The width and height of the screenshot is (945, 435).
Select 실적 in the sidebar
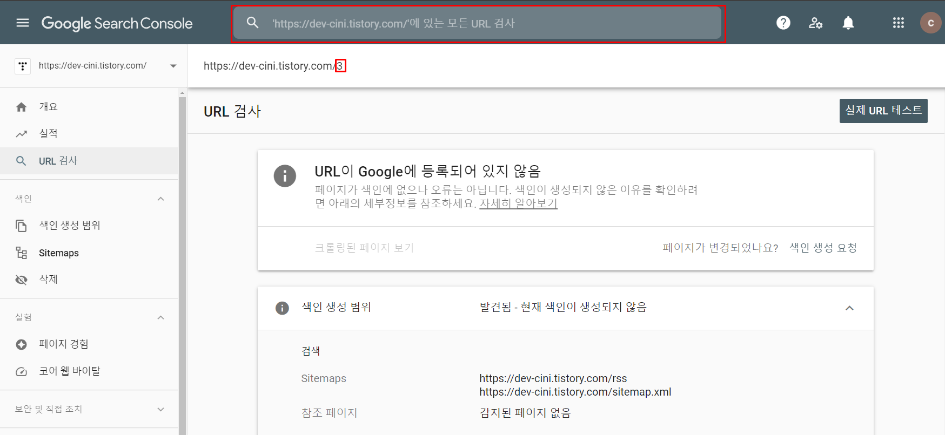click(x=89, y=134)
